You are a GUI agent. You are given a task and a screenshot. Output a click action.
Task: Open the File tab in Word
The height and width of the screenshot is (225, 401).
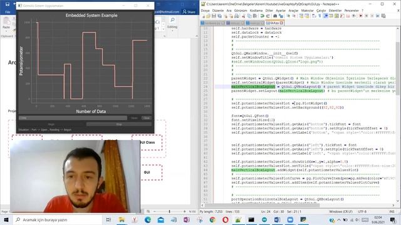point(8,12)
